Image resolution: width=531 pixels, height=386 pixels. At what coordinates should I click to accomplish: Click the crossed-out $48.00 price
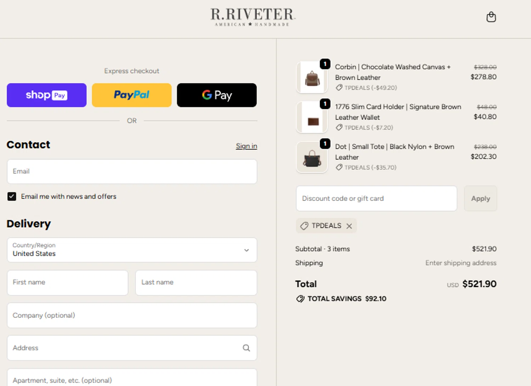(x=486, y=107)
